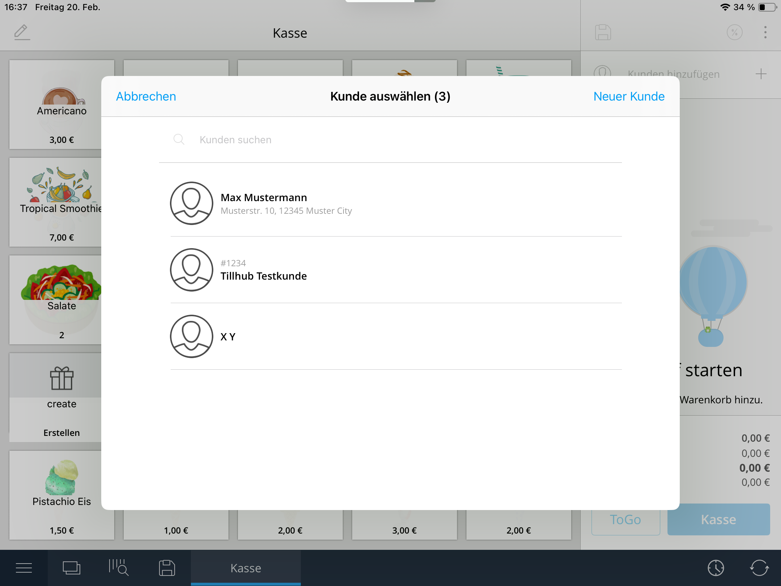The width and height of the screenshot is (781, 586).
Task: Click the plus icon to add customer
Action: [761, 74]
